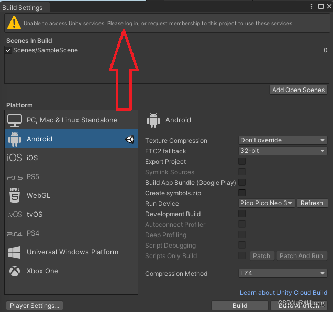The image size is (333, 312).
Task: Click the Build button
Action: [x=240, y=305]
